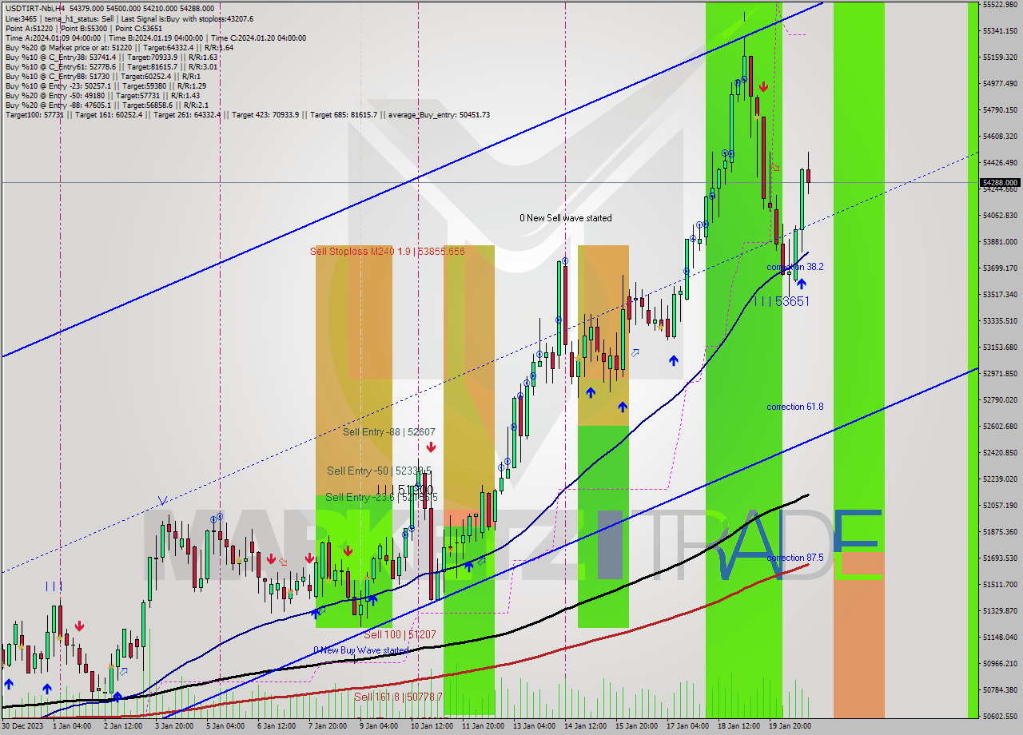The width and height of the screenshot is (1023, 735).
Task: Click the '18 Jan 12:00' time label
Action: [x=738, y=726]
